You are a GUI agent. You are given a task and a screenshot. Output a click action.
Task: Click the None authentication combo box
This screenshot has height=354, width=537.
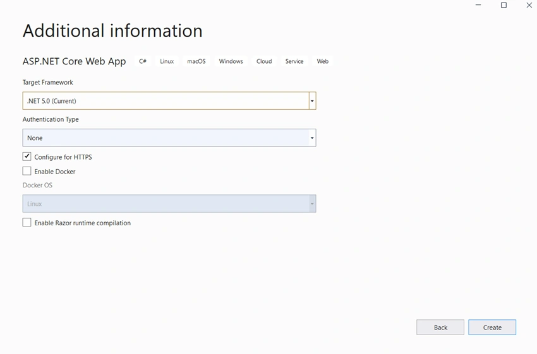pyautogui.click(x=169, y=138)
